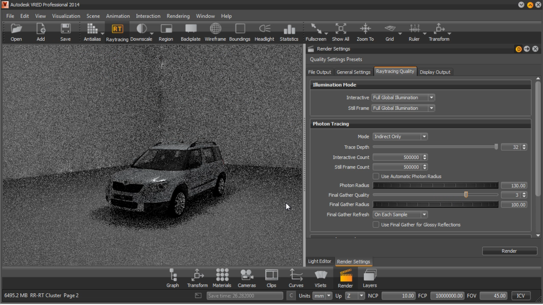Click the Downscale toolbar icon

pyautogui.click(x=141, y=32)
